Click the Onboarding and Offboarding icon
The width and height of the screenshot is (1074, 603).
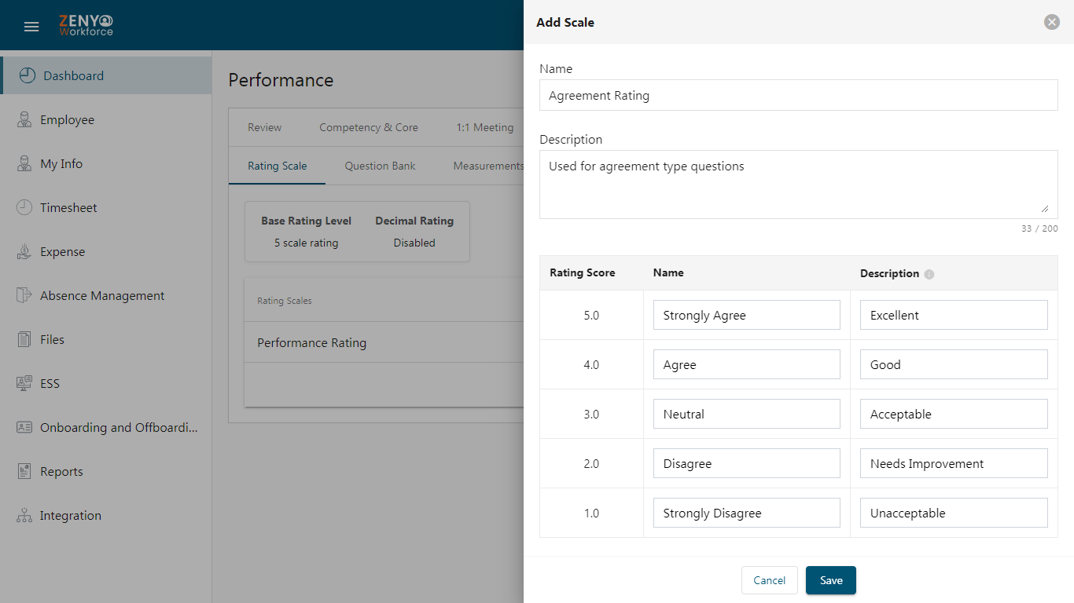[24, 427]
